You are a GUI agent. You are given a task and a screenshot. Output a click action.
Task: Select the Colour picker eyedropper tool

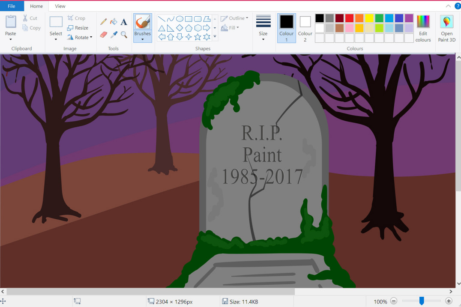pyautogui.click(x=114, y=35)
